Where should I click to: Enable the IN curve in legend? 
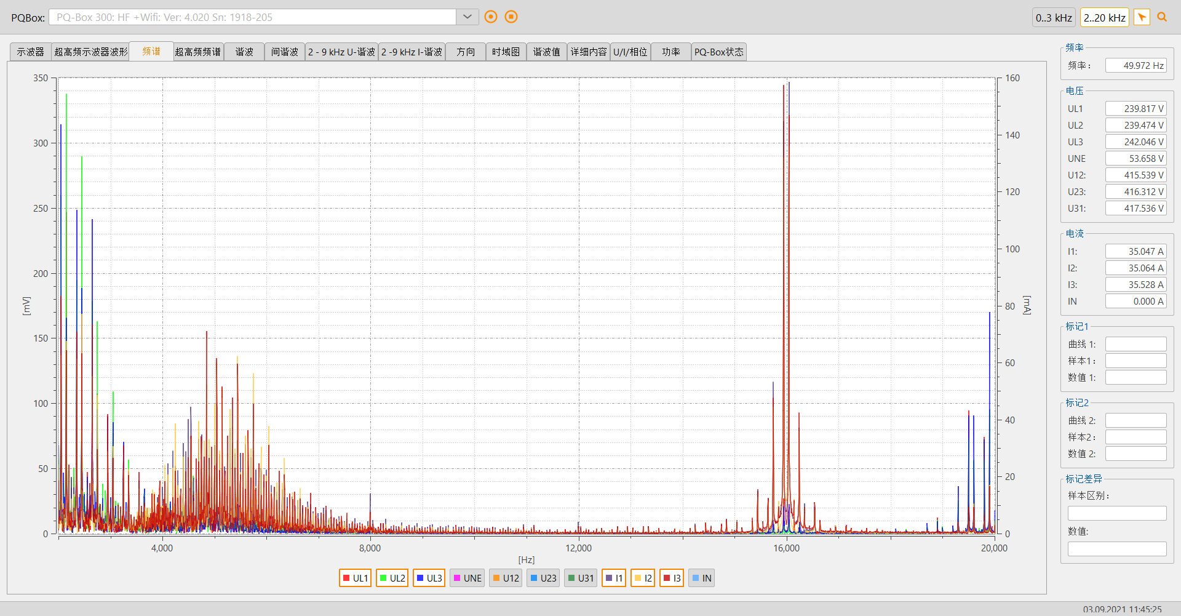701,578
